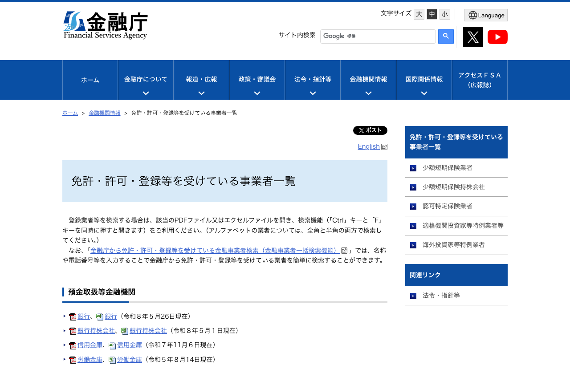The height and width of the screenshot is (365, 570).
Task: Open the 信用金庫 Excel text link
Action: [130, 345]
